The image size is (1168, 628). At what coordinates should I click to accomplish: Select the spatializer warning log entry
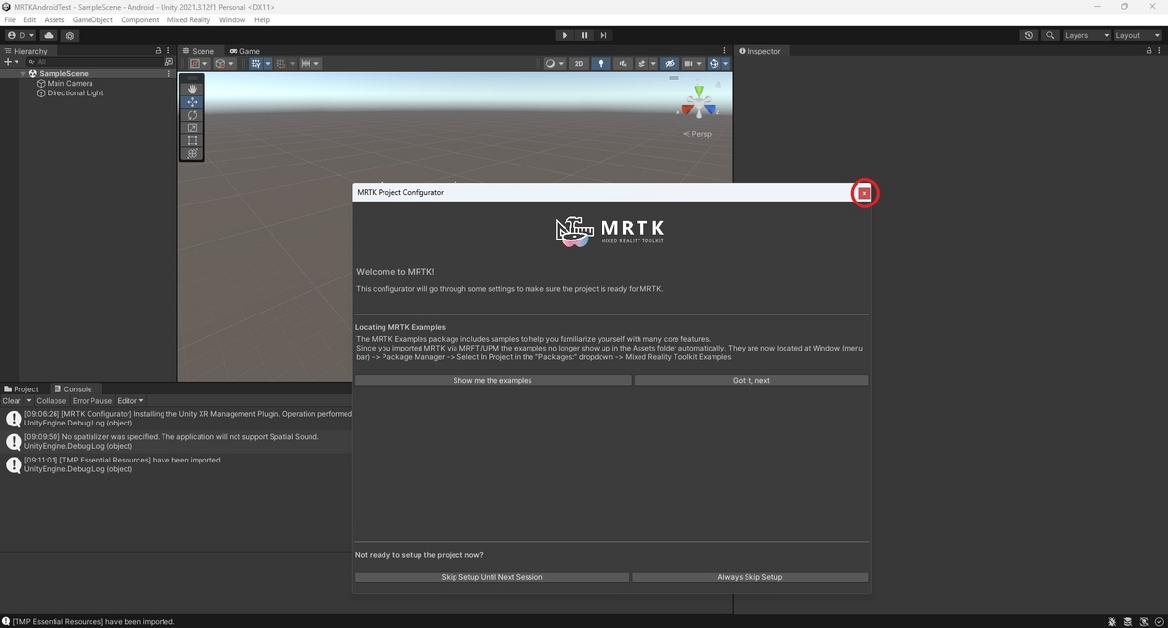176,441
